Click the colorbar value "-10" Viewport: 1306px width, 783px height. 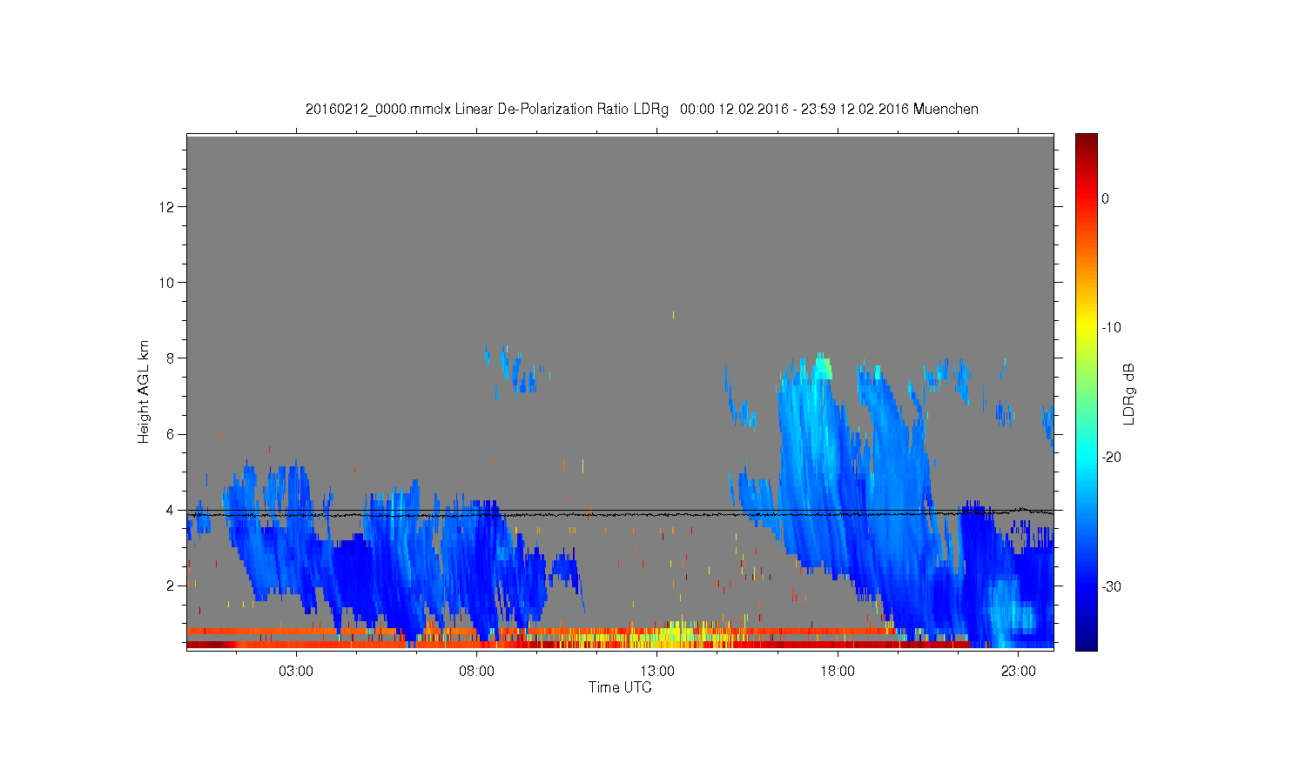click(x=1111, y=328)
